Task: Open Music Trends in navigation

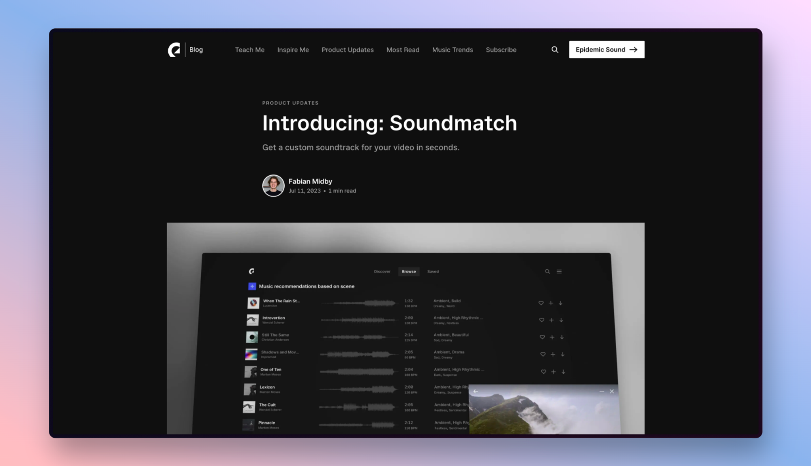Action: coord(453,50)
